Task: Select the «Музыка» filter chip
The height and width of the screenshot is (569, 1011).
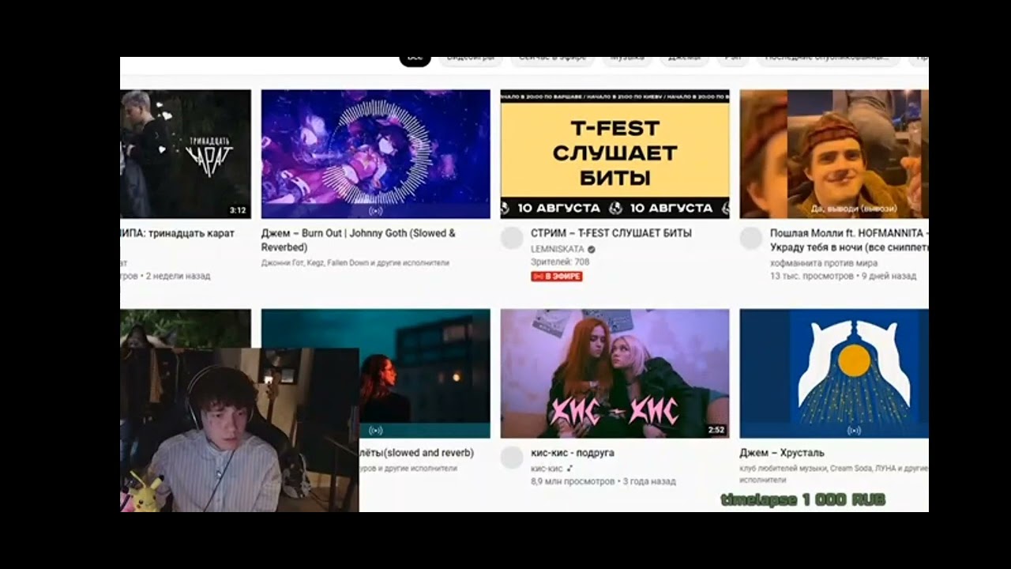Action: coord(627,58)
